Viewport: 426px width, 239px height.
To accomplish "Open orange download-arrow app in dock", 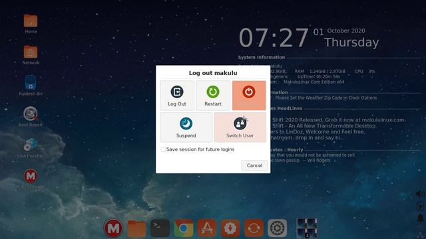I will [230, 228].
